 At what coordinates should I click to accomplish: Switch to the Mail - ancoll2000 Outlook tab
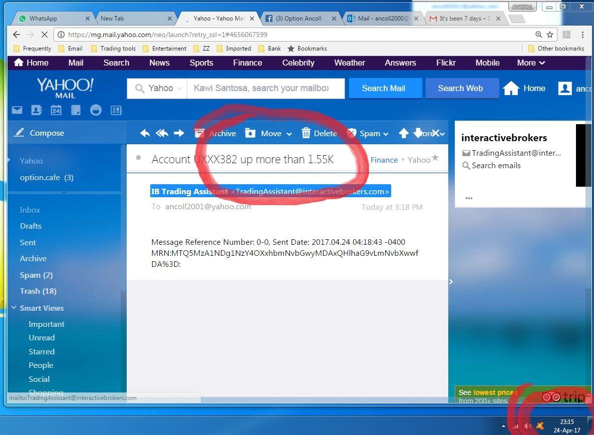tap(383, 18)
